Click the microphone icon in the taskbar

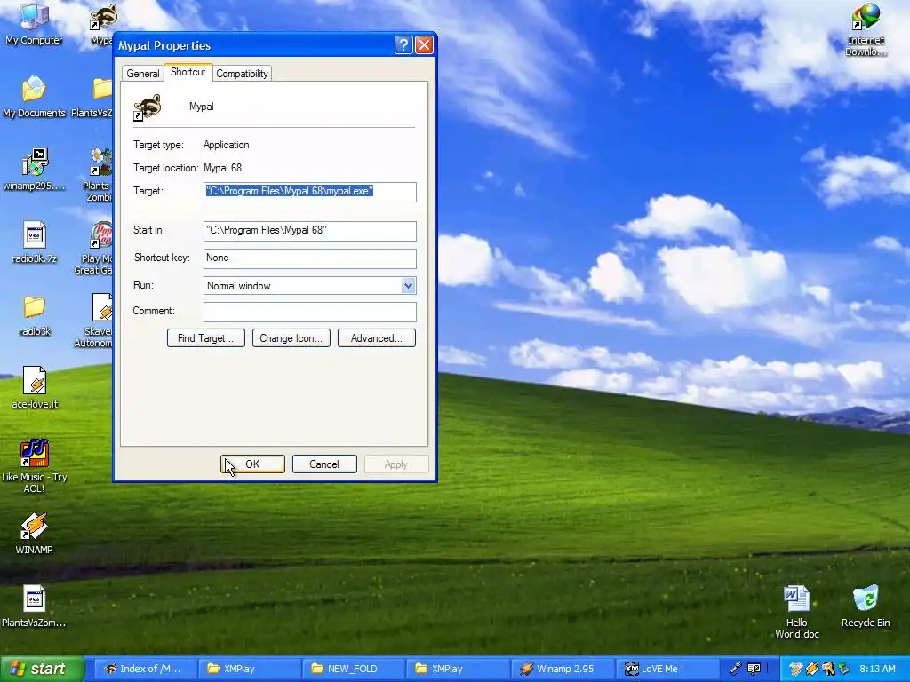[x=735, y=669]
